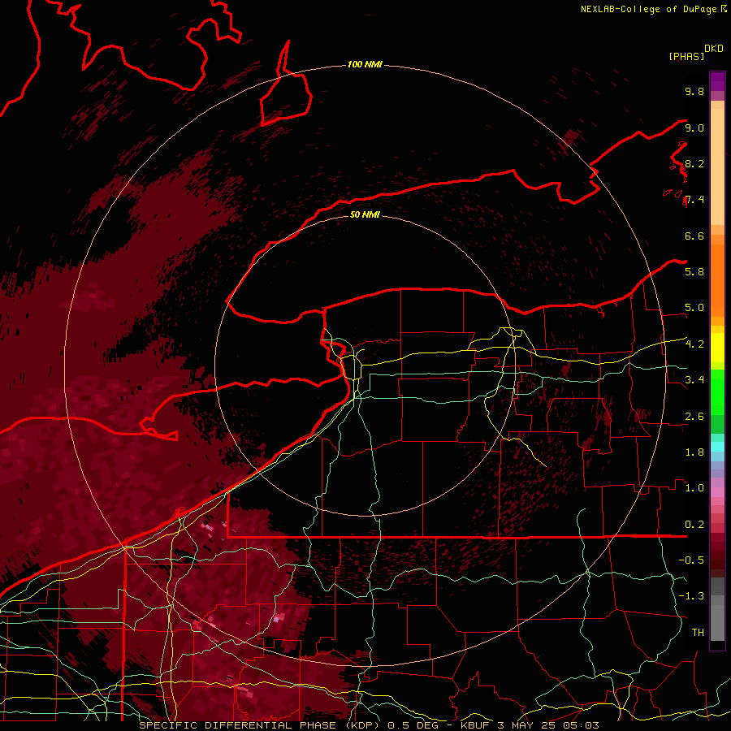This screenshot has height=731, width=731.
Task: Click the 5.0 value on color scale
Action: 694,308
